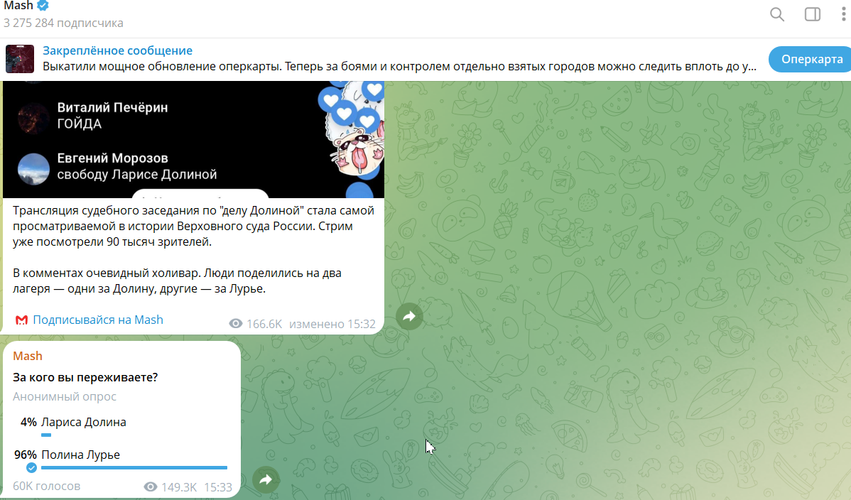Click the red M icon under the post
Viewport: 851px width, 500px height.
[21, 320]
